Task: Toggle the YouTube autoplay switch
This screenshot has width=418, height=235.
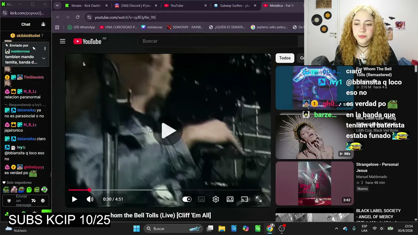Action: pyautogui.click(x=187, y=199)
